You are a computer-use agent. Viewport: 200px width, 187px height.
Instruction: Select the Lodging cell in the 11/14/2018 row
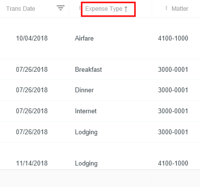pos(86,164)
